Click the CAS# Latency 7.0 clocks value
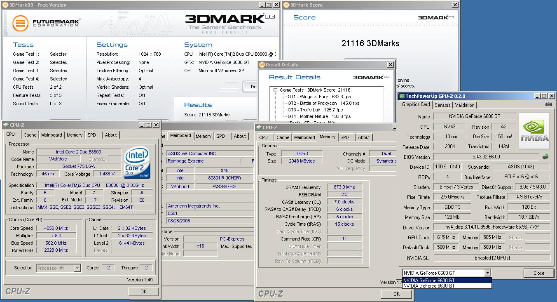557x302 pixels. pos(344,202)
